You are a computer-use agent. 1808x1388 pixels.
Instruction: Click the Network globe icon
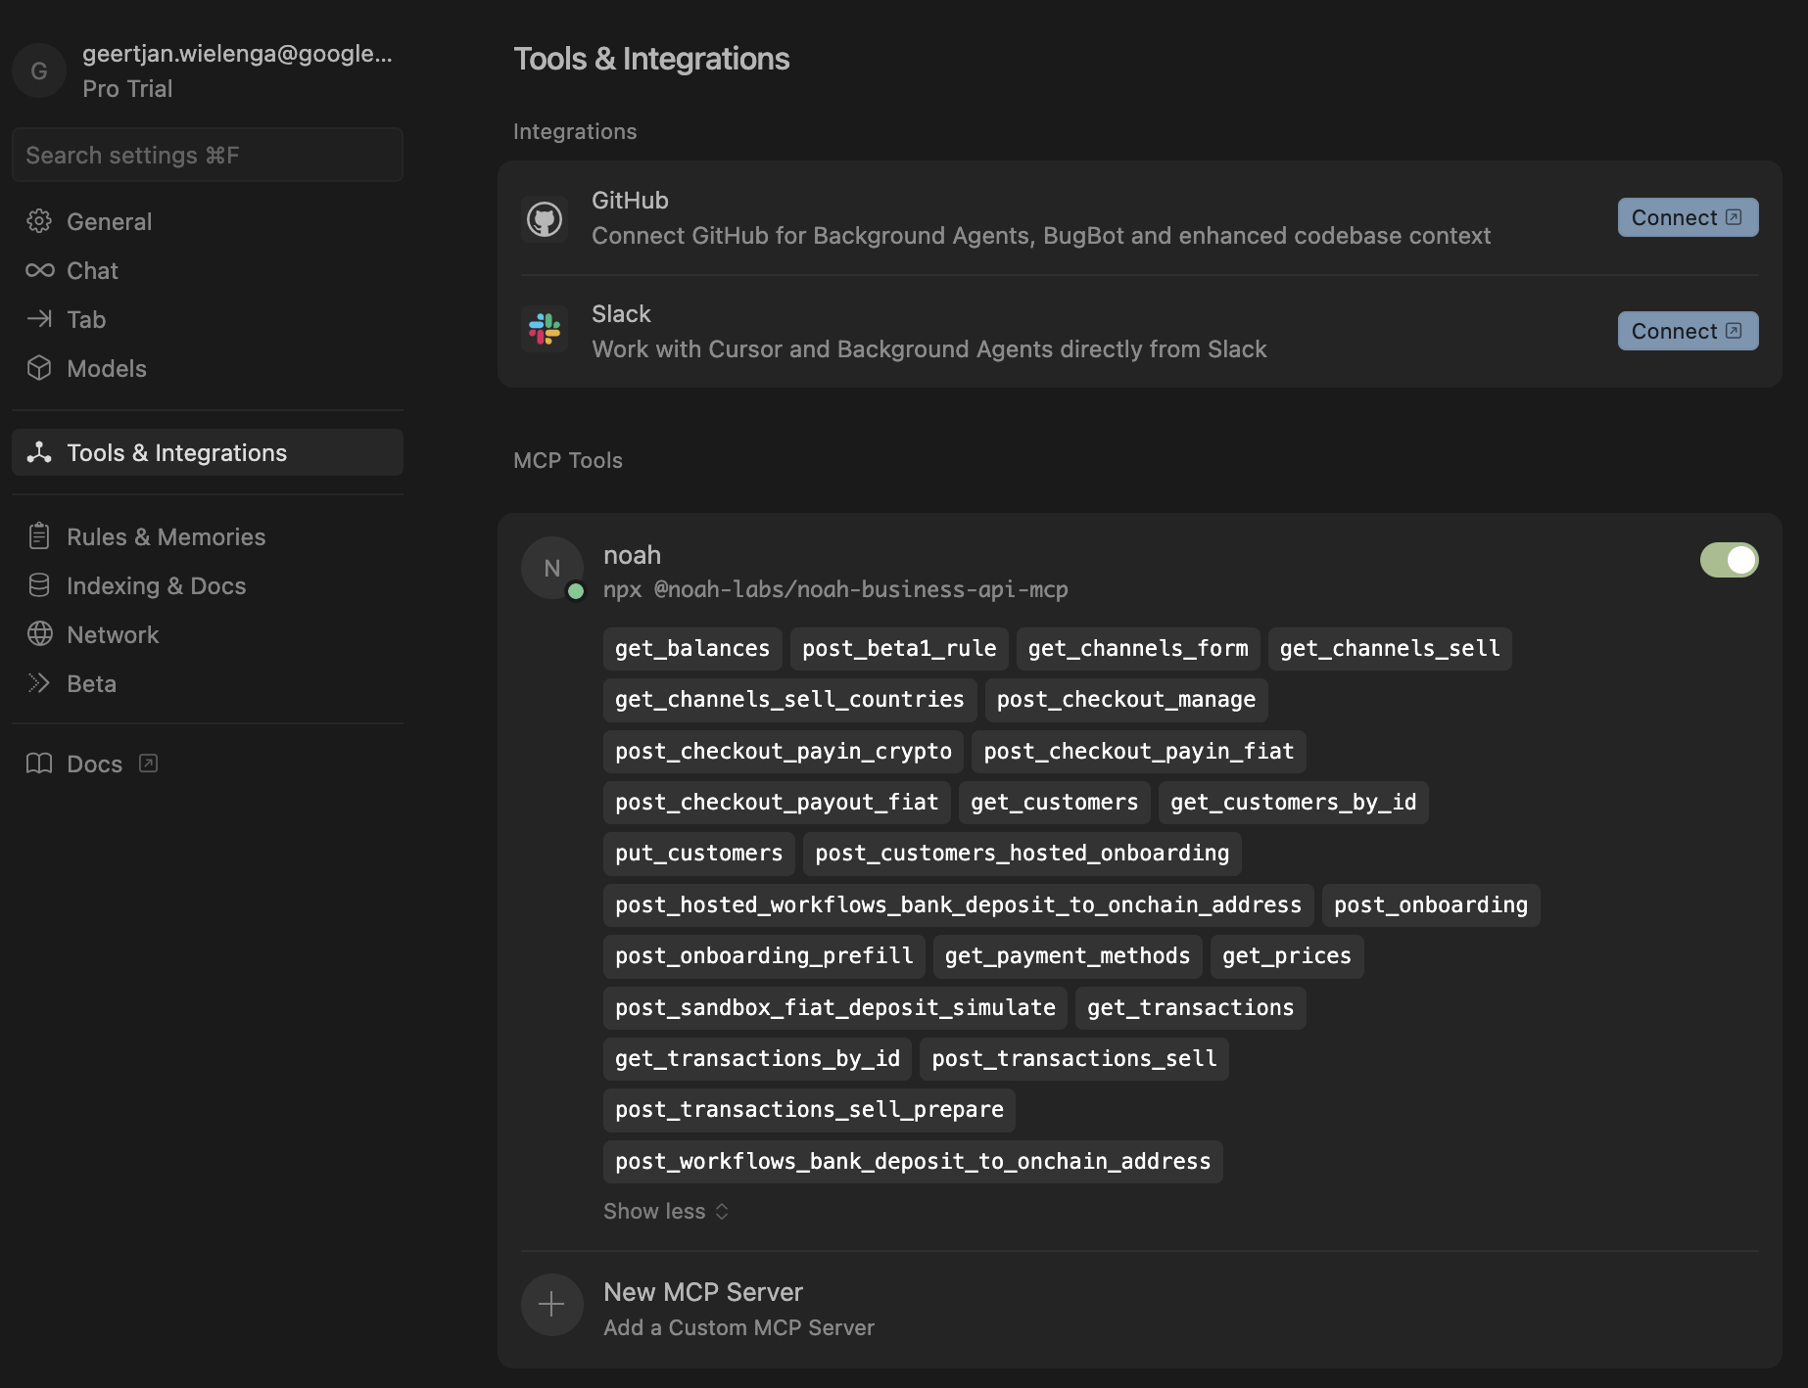tap(39, 634)
